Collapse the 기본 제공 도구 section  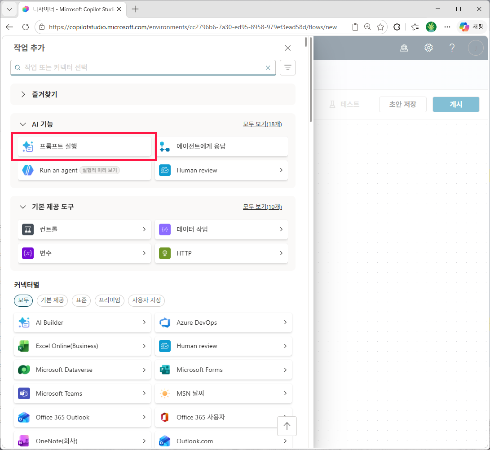[23, 207]
